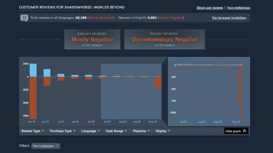
Task: Click the total reviews count 20,196
Action: [81, 18]
